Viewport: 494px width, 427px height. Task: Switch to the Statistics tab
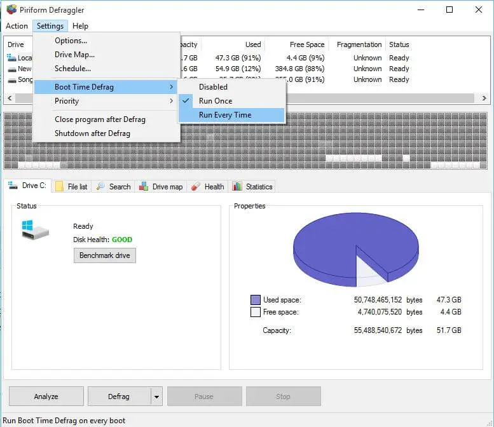pos(252,186)
